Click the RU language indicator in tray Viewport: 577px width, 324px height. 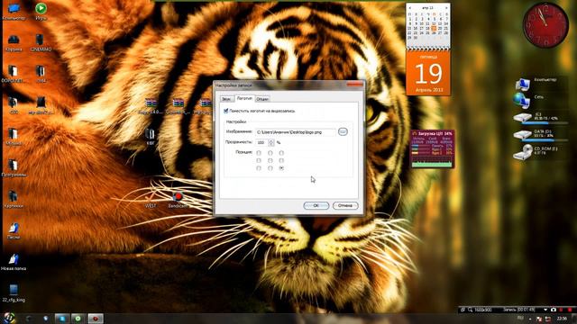pyautogui.click(x=520, y=318)
